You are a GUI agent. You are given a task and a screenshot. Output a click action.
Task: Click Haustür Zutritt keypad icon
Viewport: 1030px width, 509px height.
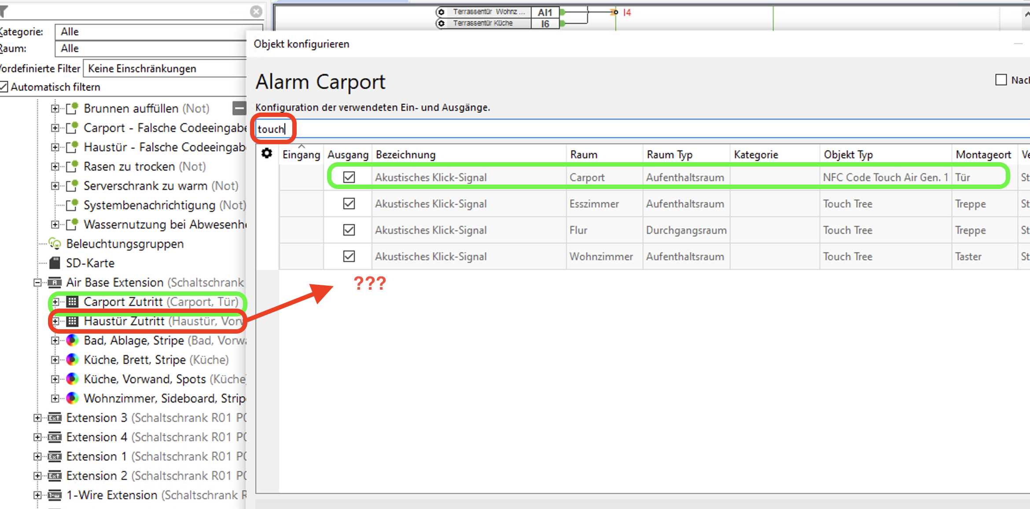click(73, 321)
